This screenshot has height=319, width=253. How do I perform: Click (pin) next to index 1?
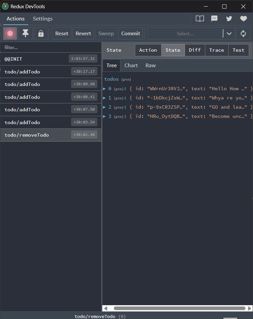coord(118,98)
